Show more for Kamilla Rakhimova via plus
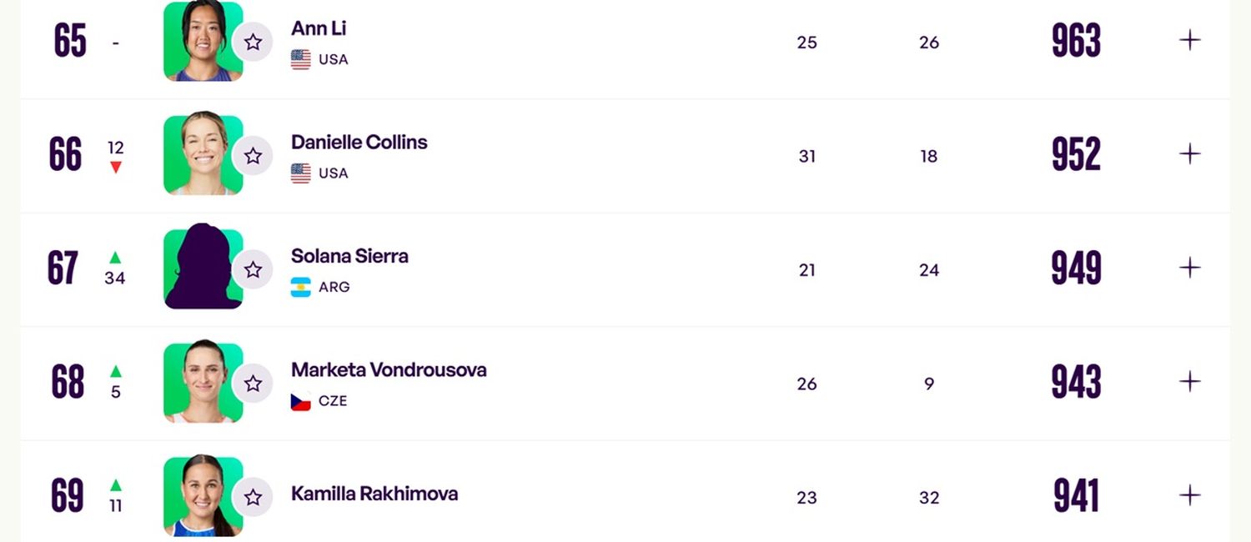The image size is (1251, 542). point(1190,495)
